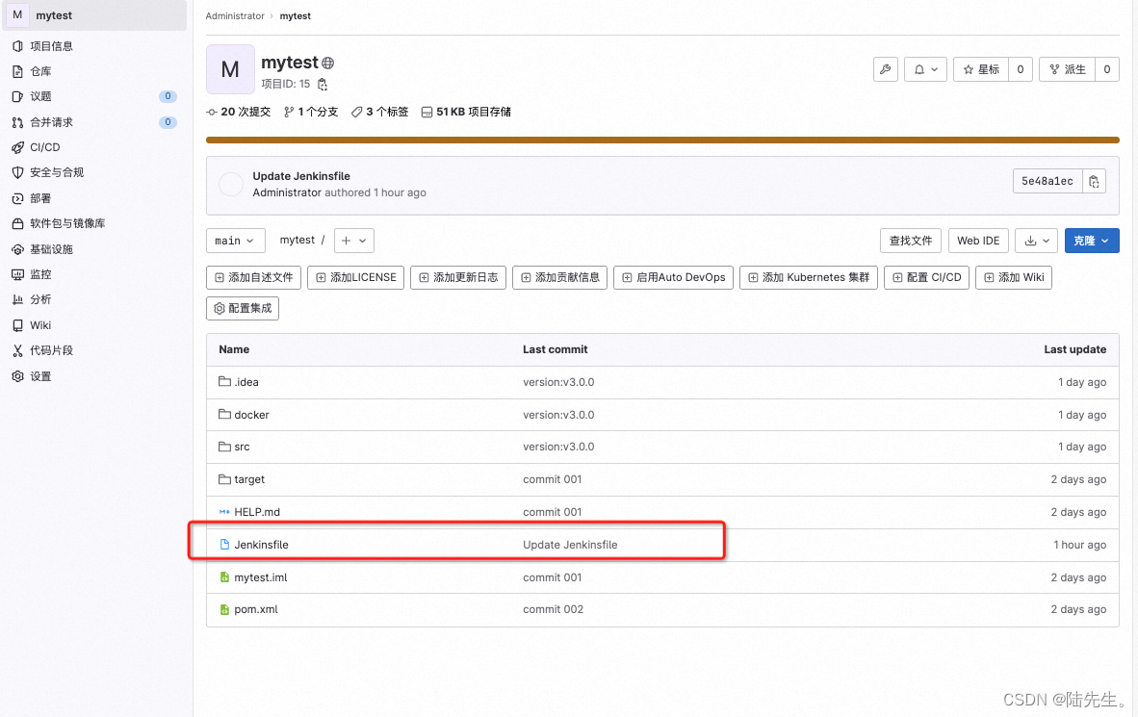
Task: Click the star count 0
Action: pos(1021,69)
